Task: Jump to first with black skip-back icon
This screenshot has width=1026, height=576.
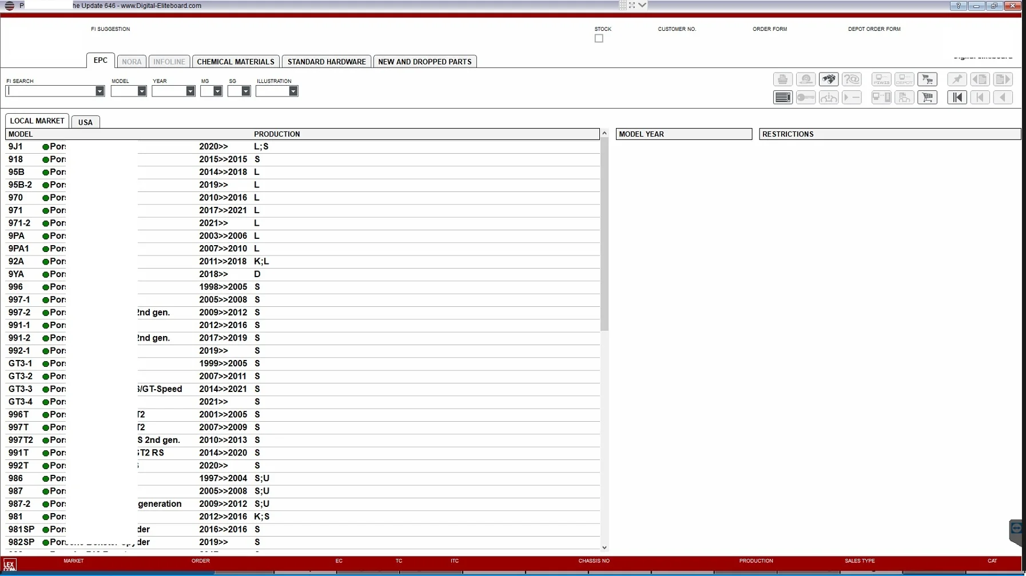Action: (957, 98)
